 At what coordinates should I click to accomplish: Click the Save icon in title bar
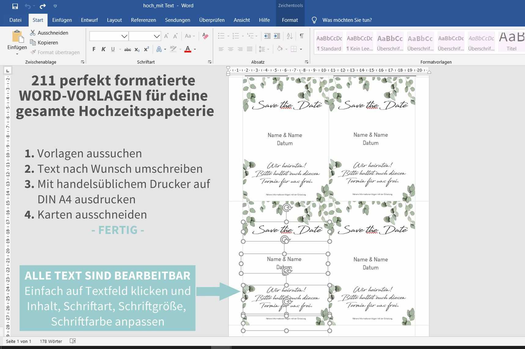click(x=15, y=6)
